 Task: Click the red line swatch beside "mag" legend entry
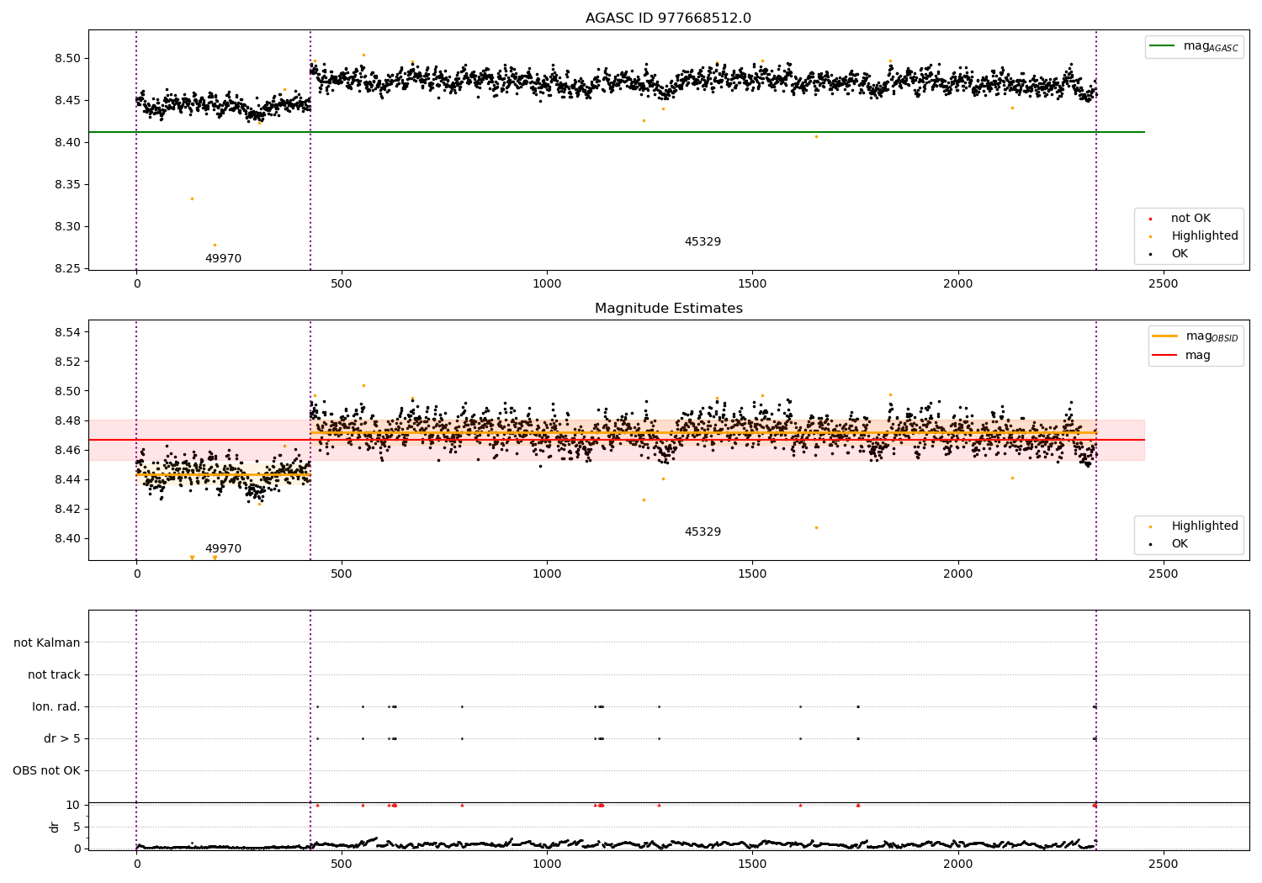click(1165, 356)
